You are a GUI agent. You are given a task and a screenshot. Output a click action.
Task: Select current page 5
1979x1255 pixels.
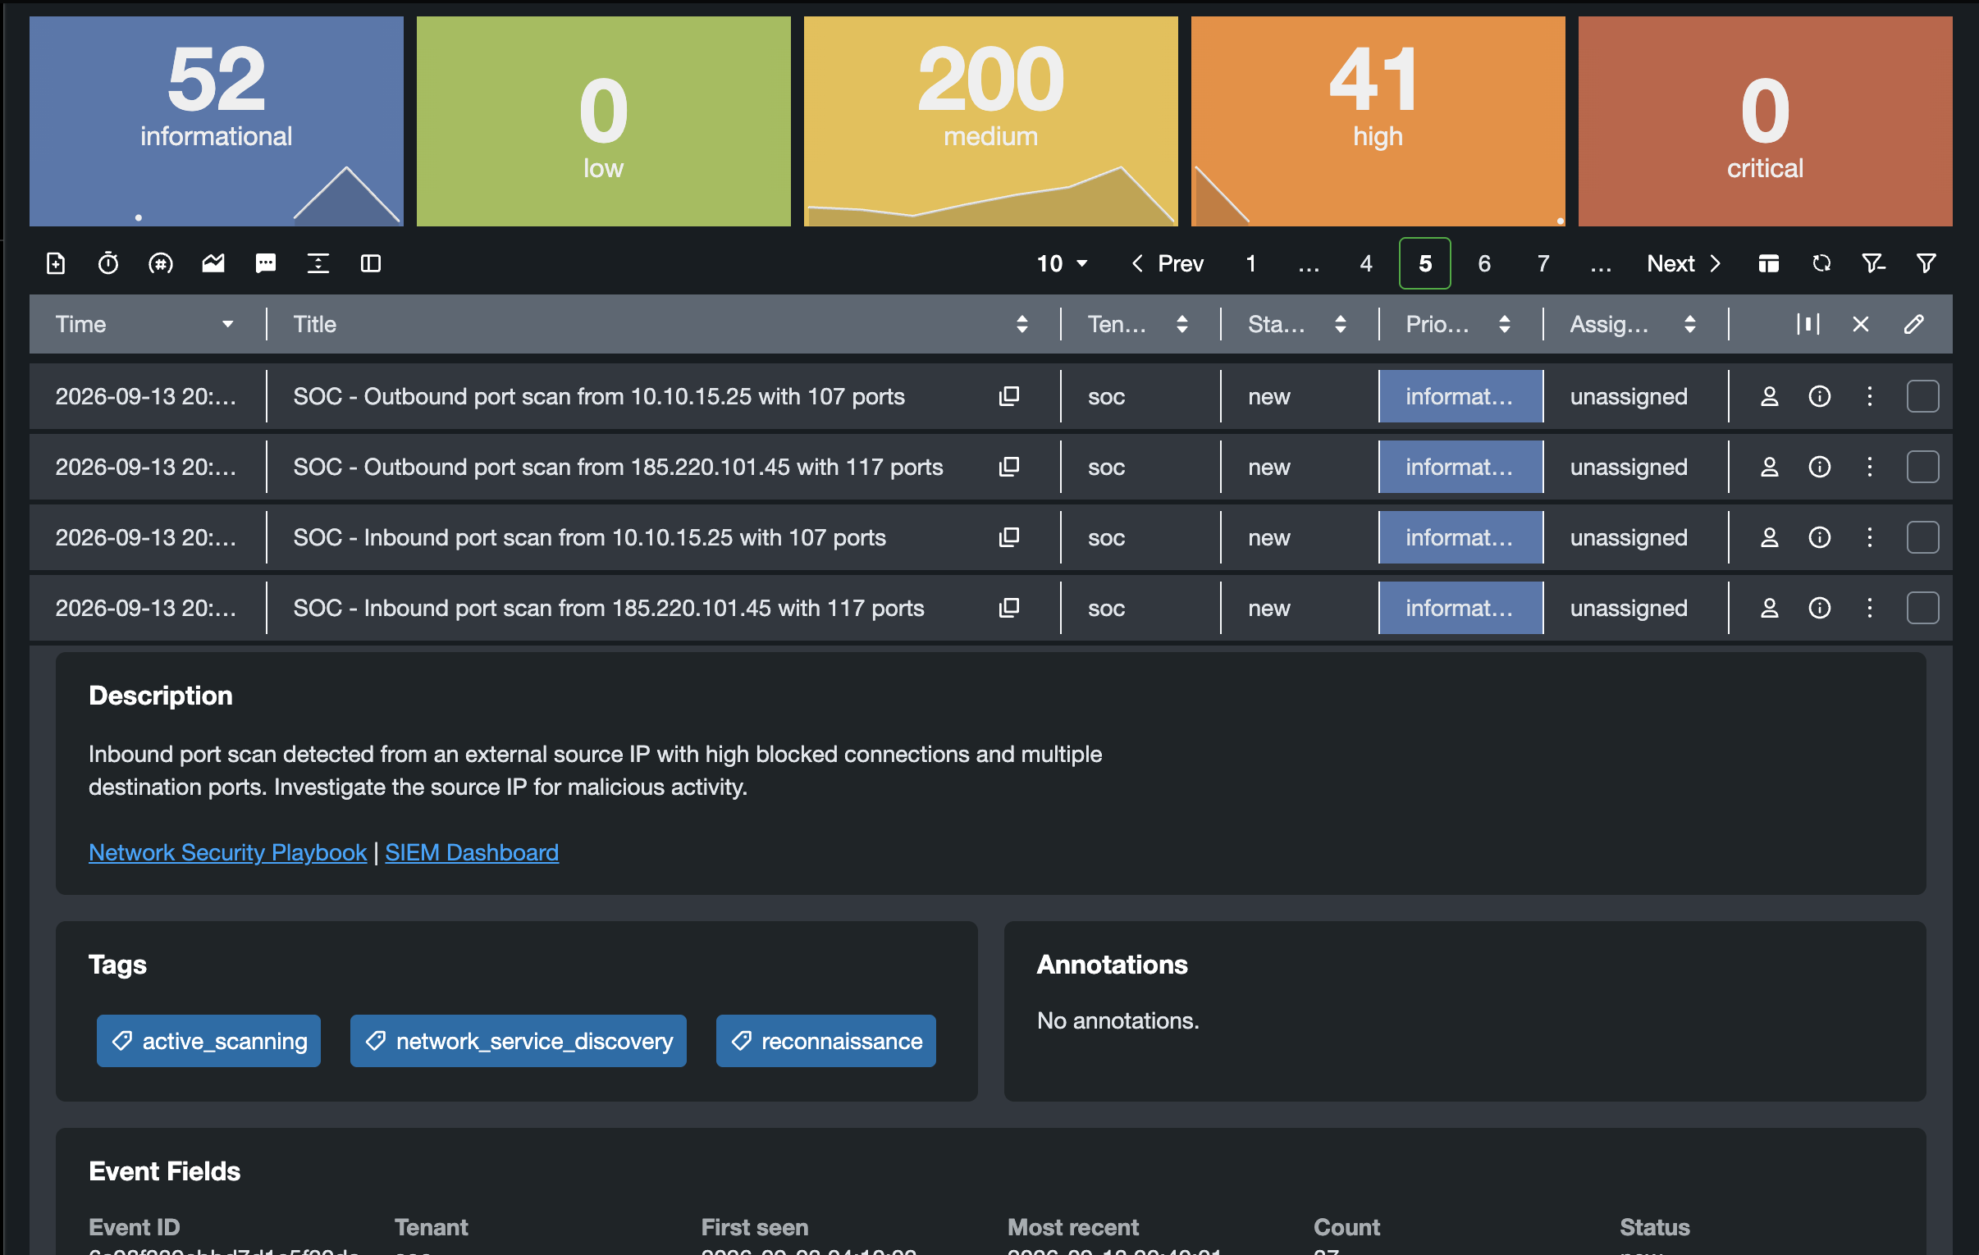[1425, 263]
